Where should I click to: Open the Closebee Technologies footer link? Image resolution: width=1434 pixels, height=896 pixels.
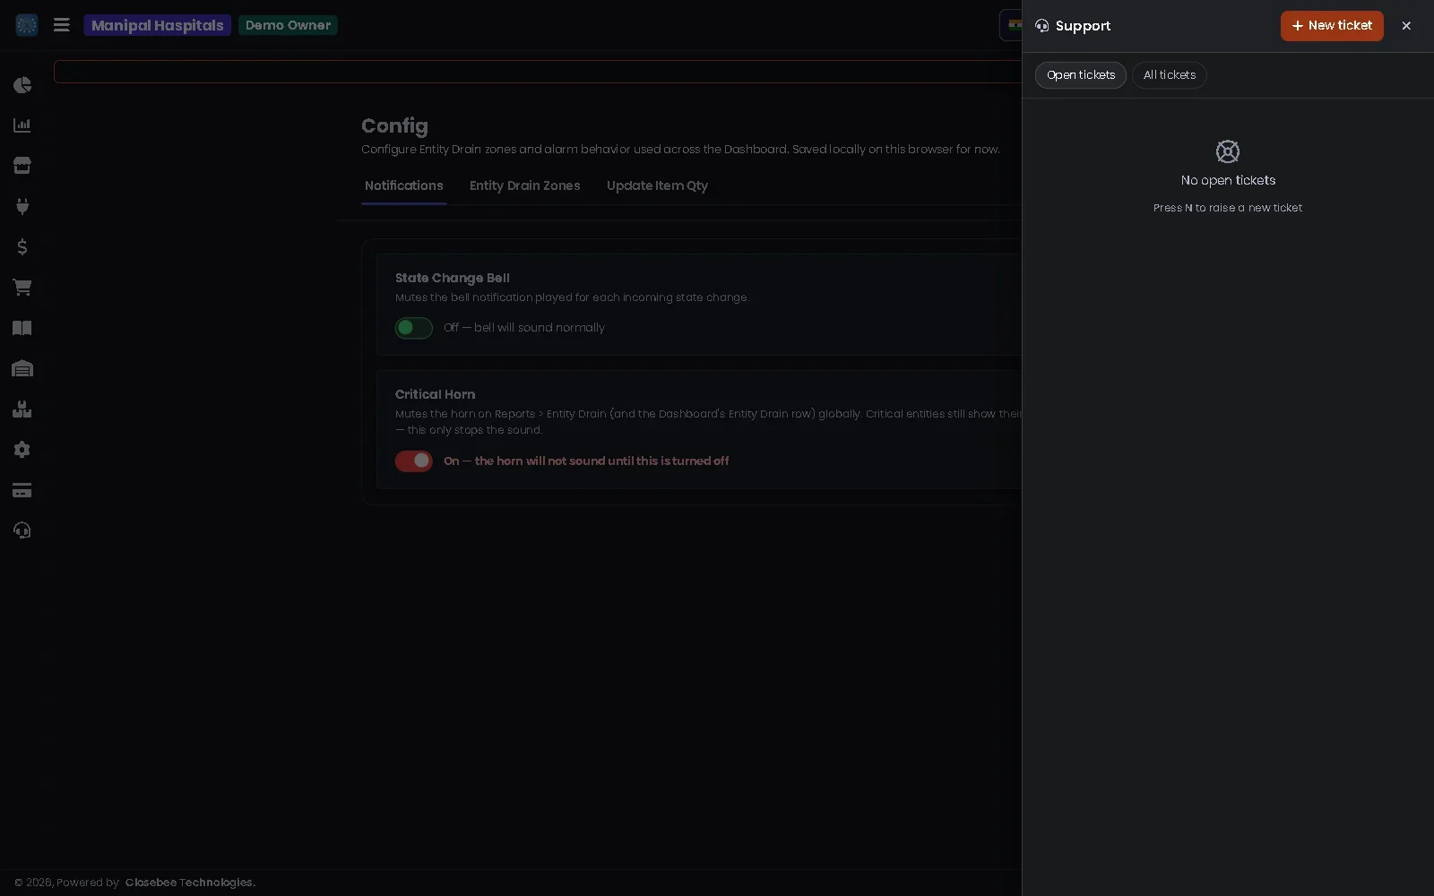(190, 883)
